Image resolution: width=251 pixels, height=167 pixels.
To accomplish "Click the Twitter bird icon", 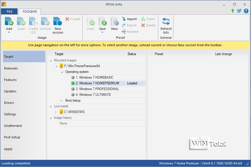I will (x=239, y=11).
